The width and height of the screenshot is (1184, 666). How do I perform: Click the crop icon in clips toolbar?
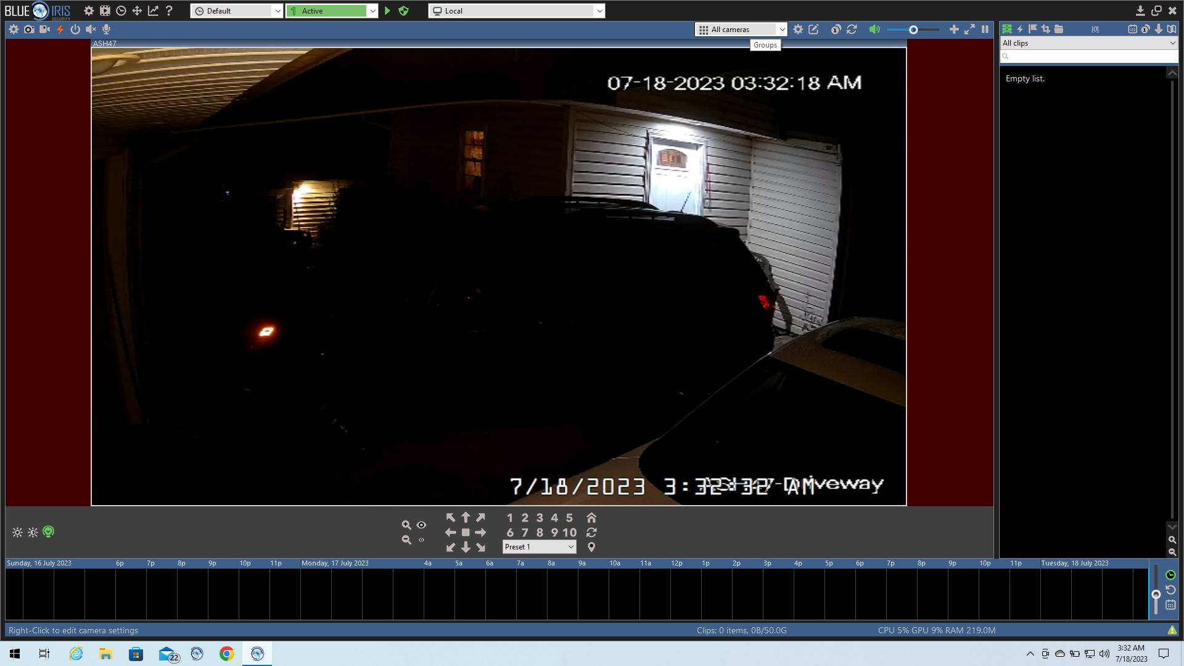coord(1046,29)
